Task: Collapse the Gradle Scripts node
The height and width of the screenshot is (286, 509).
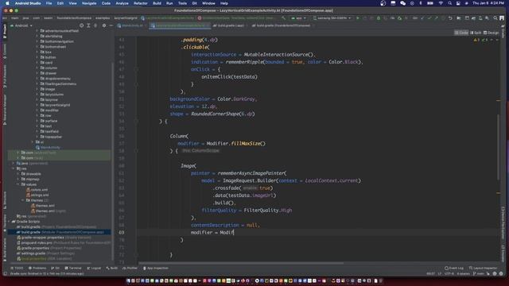Action: click(x=9, y=222)
